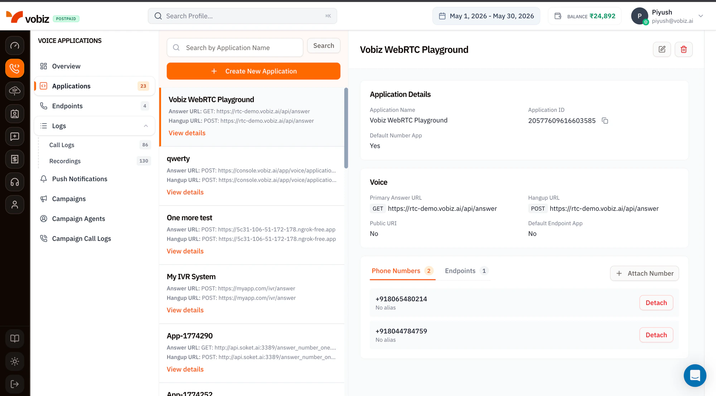This screenshot has width=716, height=396.
Task: Focus Search by Application Name field
Action: pyautogui.click(x=235, y=48)
